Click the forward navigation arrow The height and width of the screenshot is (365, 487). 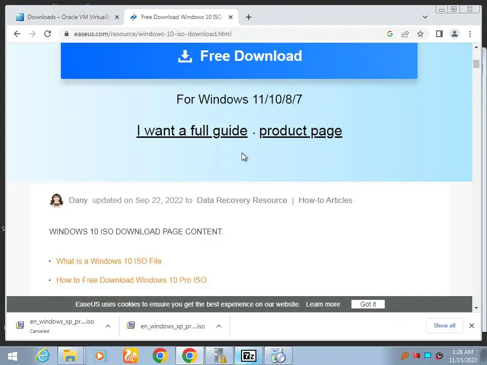tap(32, 34)
